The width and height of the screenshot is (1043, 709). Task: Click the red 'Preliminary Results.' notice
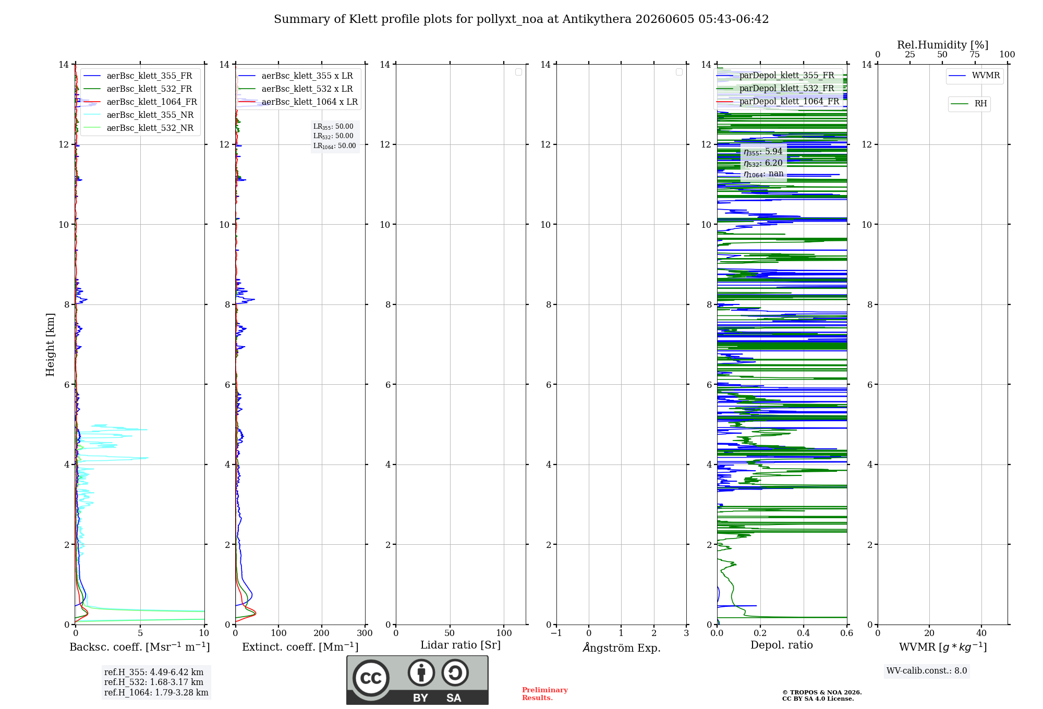[x=545, y=694]
